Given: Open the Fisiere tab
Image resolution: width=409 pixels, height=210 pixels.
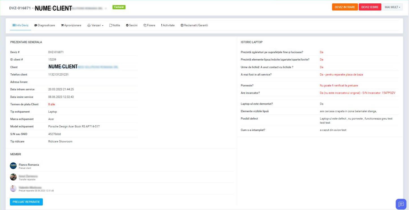Looking at the screenshot, I should (x=149, y=25).
